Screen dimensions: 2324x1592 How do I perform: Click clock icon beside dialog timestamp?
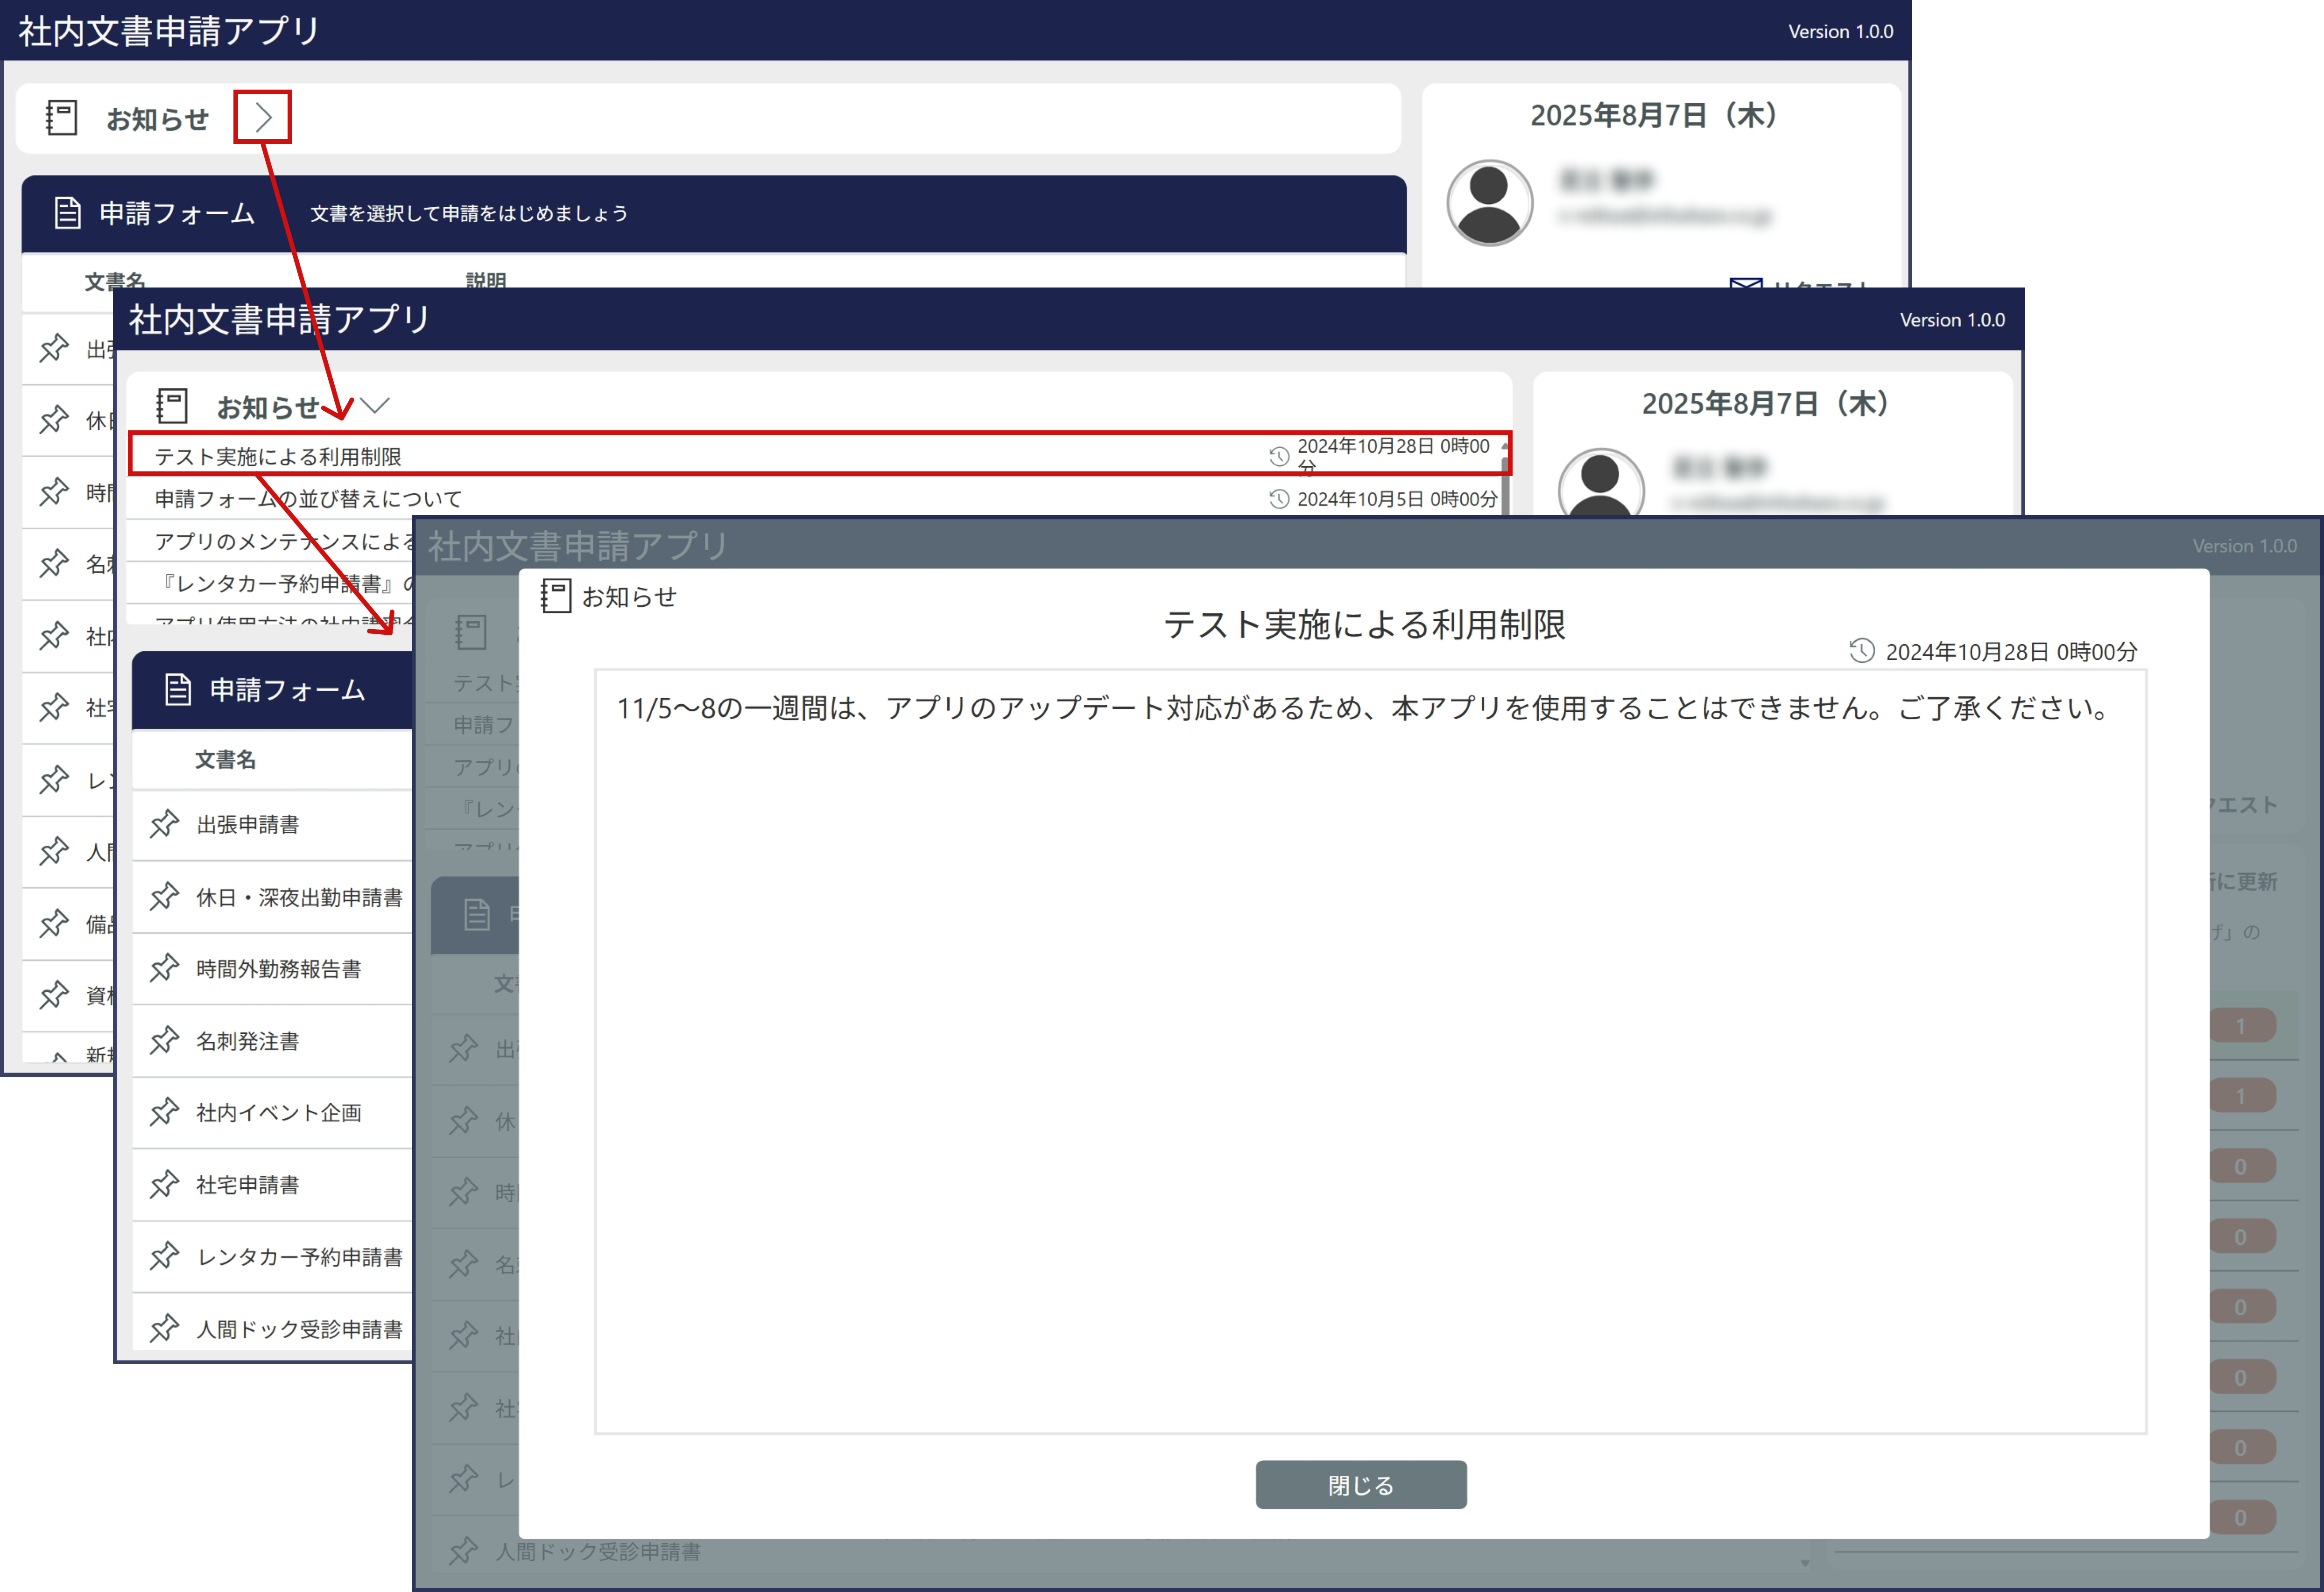[x=1861, y=651]
